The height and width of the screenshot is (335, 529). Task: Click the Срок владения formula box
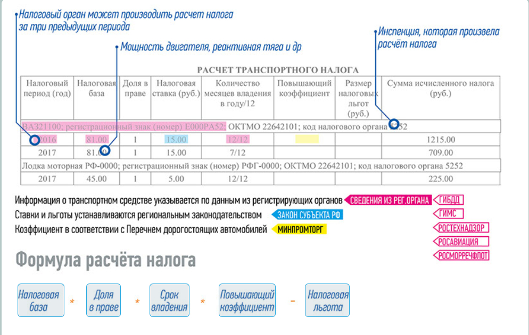[169, 300]
